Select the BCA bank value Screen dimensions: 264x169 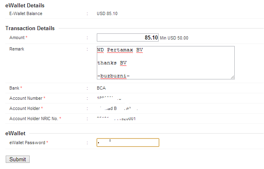[101, 88]
